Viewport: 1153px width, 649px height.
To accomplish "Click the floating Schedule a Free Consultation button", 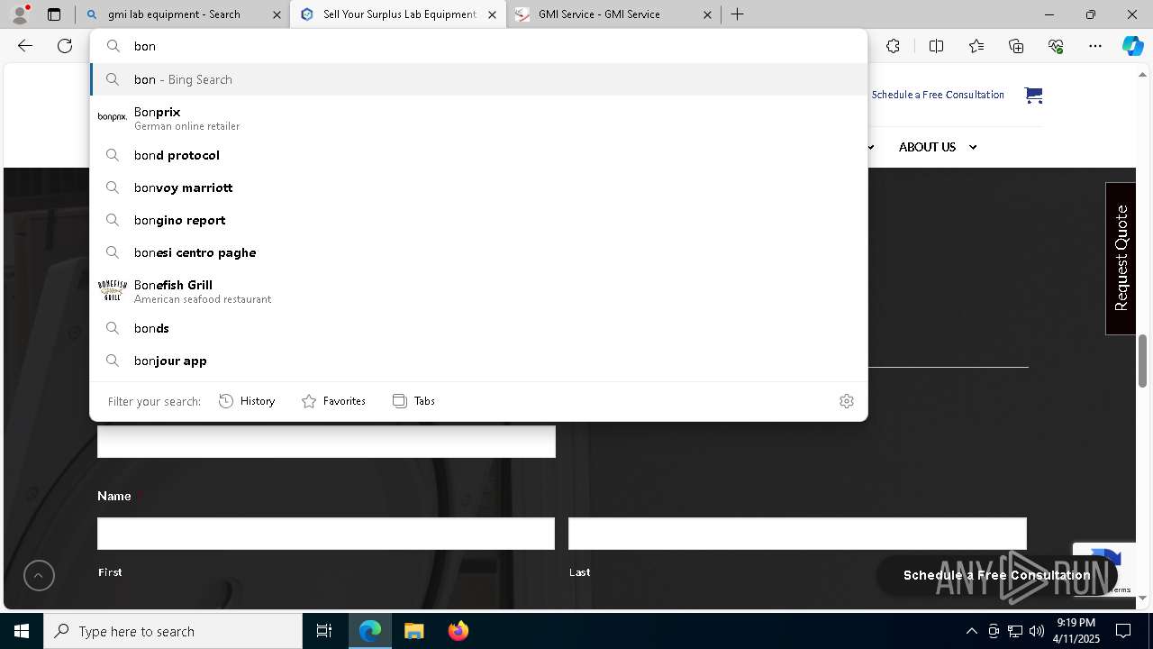I will click(996, 575).
